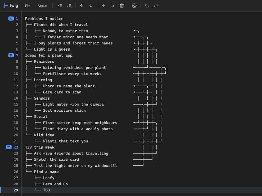Undo the last action

coord(147,6)
